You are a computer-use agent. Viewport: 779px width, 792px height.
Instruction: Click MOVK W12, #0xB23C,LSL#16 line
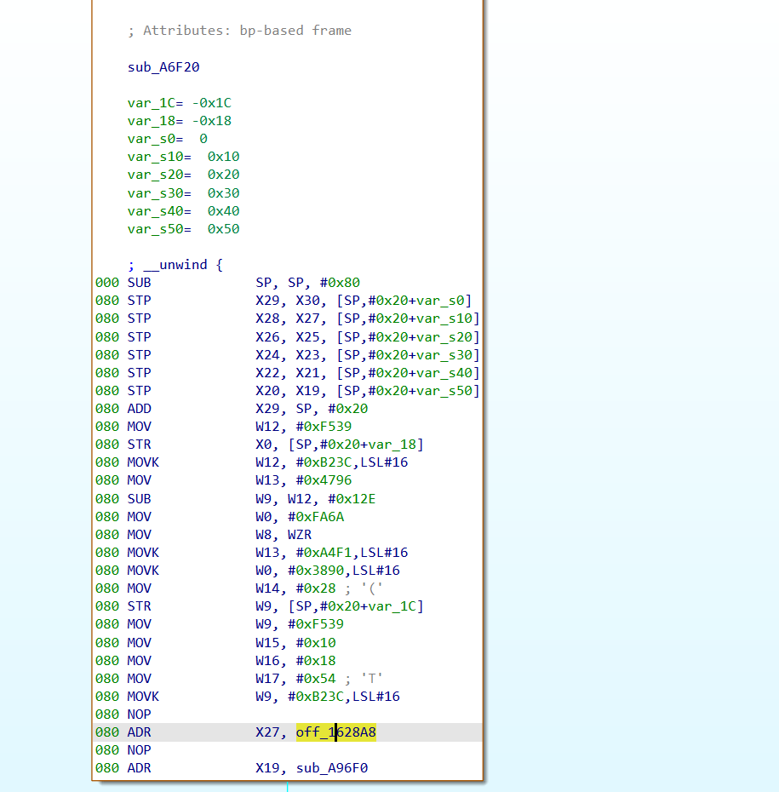267,462
